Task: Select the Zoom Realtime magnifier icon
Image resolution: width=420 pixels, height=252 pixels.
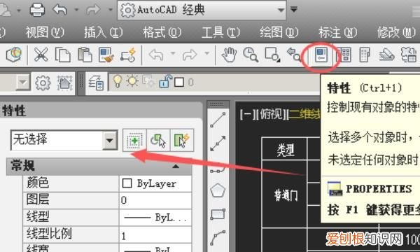Action: 251,55
